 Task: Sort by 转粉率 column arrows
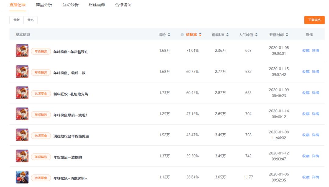[x=200, y=35]
